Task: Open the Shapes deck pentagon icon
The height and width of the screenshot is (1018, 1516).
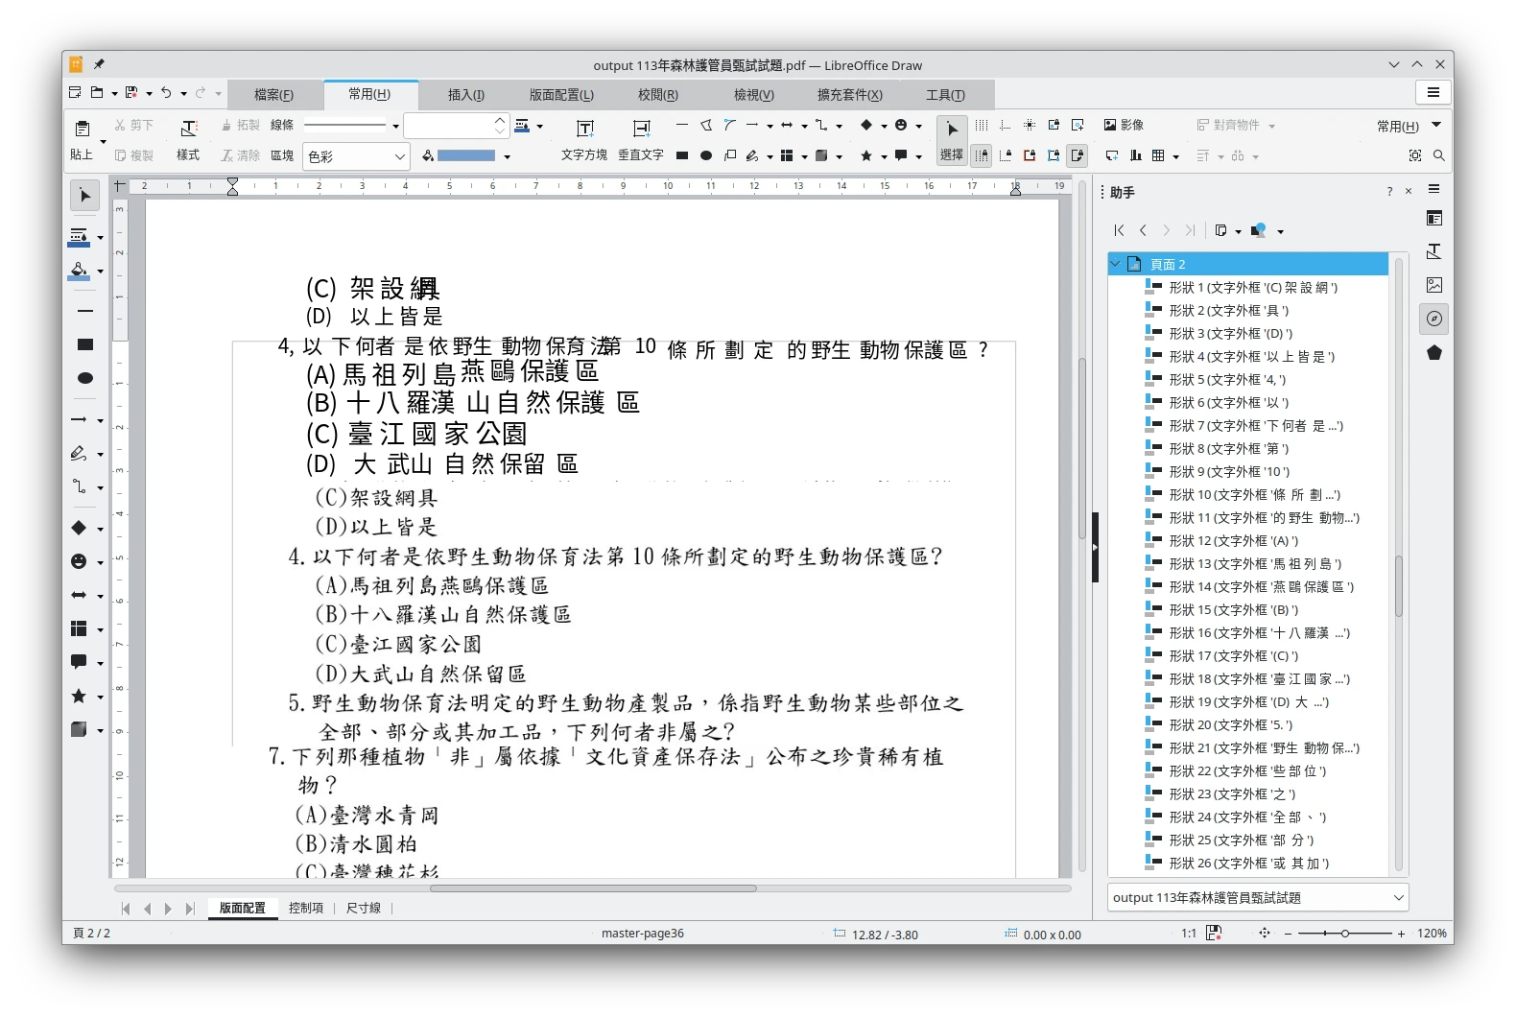Action: 1434,352
